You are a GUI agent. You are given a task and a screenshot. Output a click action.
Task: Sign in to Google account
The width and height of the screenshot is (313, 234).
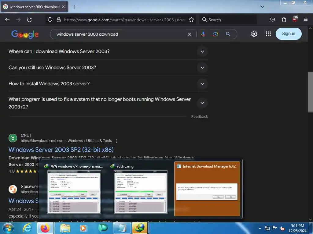(x=289, y=34)
